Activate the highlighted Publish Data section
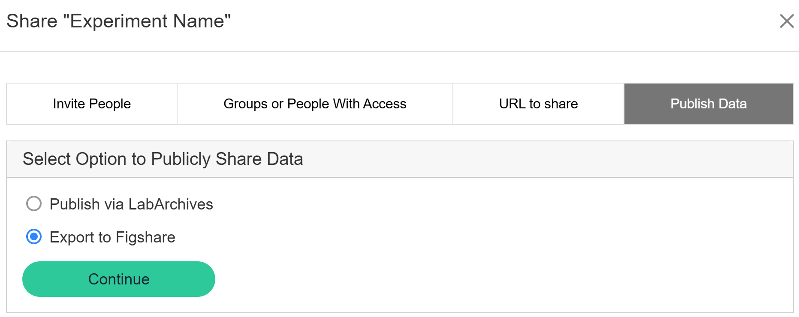Viewport: 799px width, 317px height. tap(709, 104)
